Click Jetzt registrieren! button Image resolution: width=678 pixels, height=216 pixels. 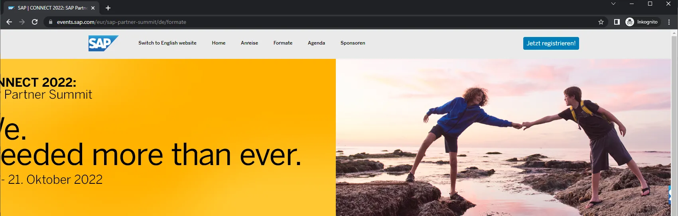[x=551, y=43]
